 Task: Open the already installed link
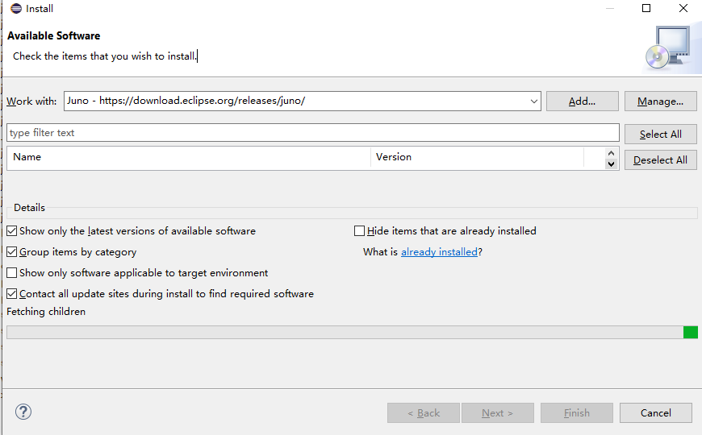pos(439,252)
